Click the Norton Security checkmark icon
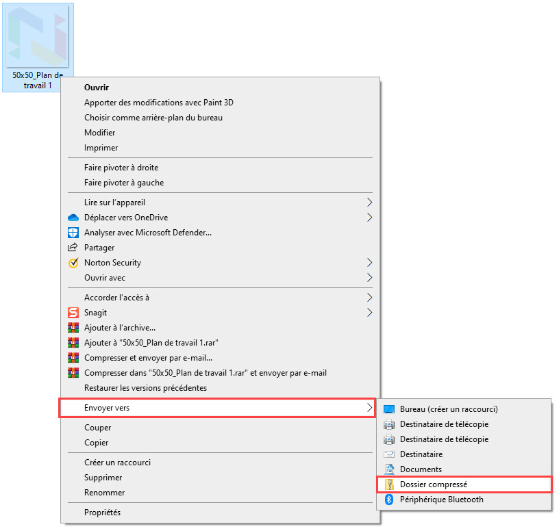 pos(73,263)
